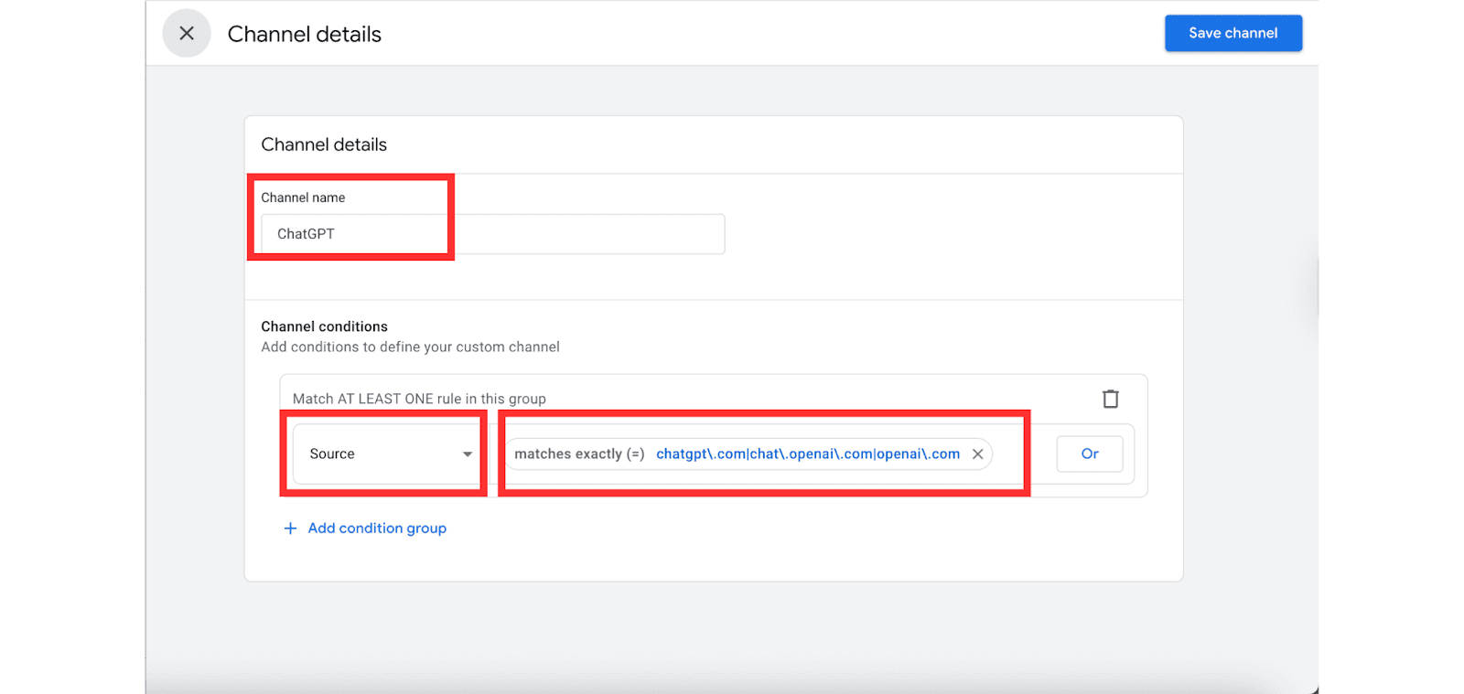Image resolution: width=1464 pixels, height=694 pixels.
Task: Delete the condition group with trash icon
Action: [x=1110, y=399]
